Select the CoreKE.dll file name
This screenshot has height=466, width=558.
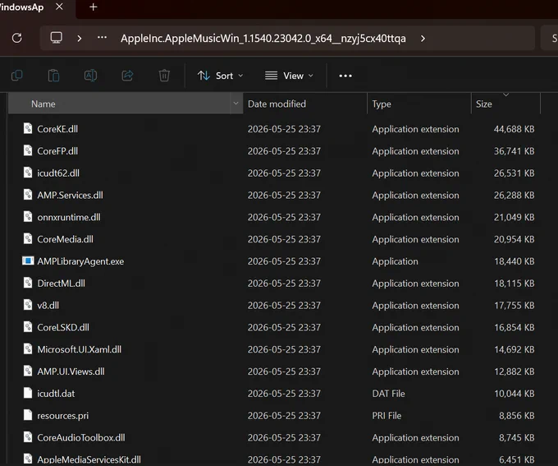tap(57, 129)
